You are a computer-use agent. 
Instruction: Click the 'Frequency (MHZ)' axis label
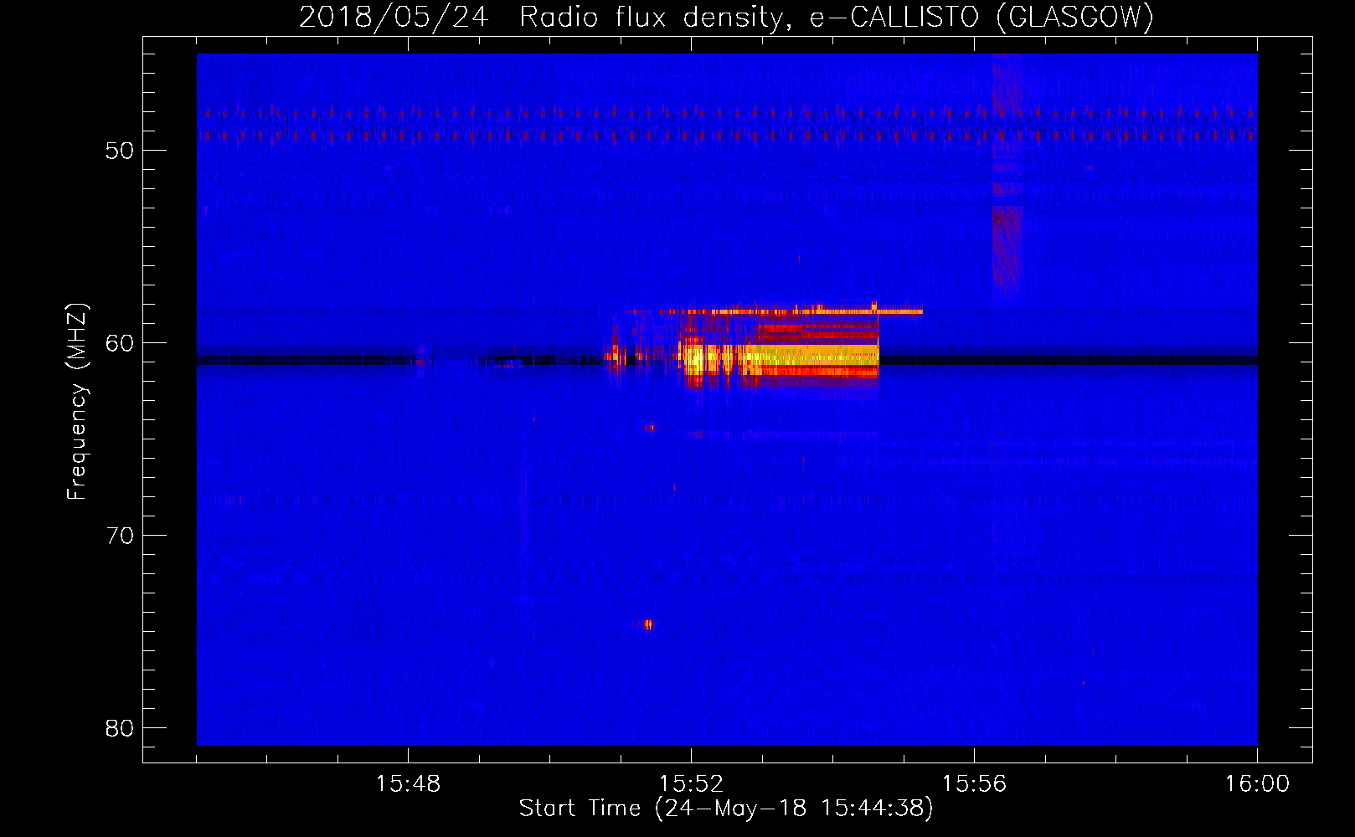(76, 402)
